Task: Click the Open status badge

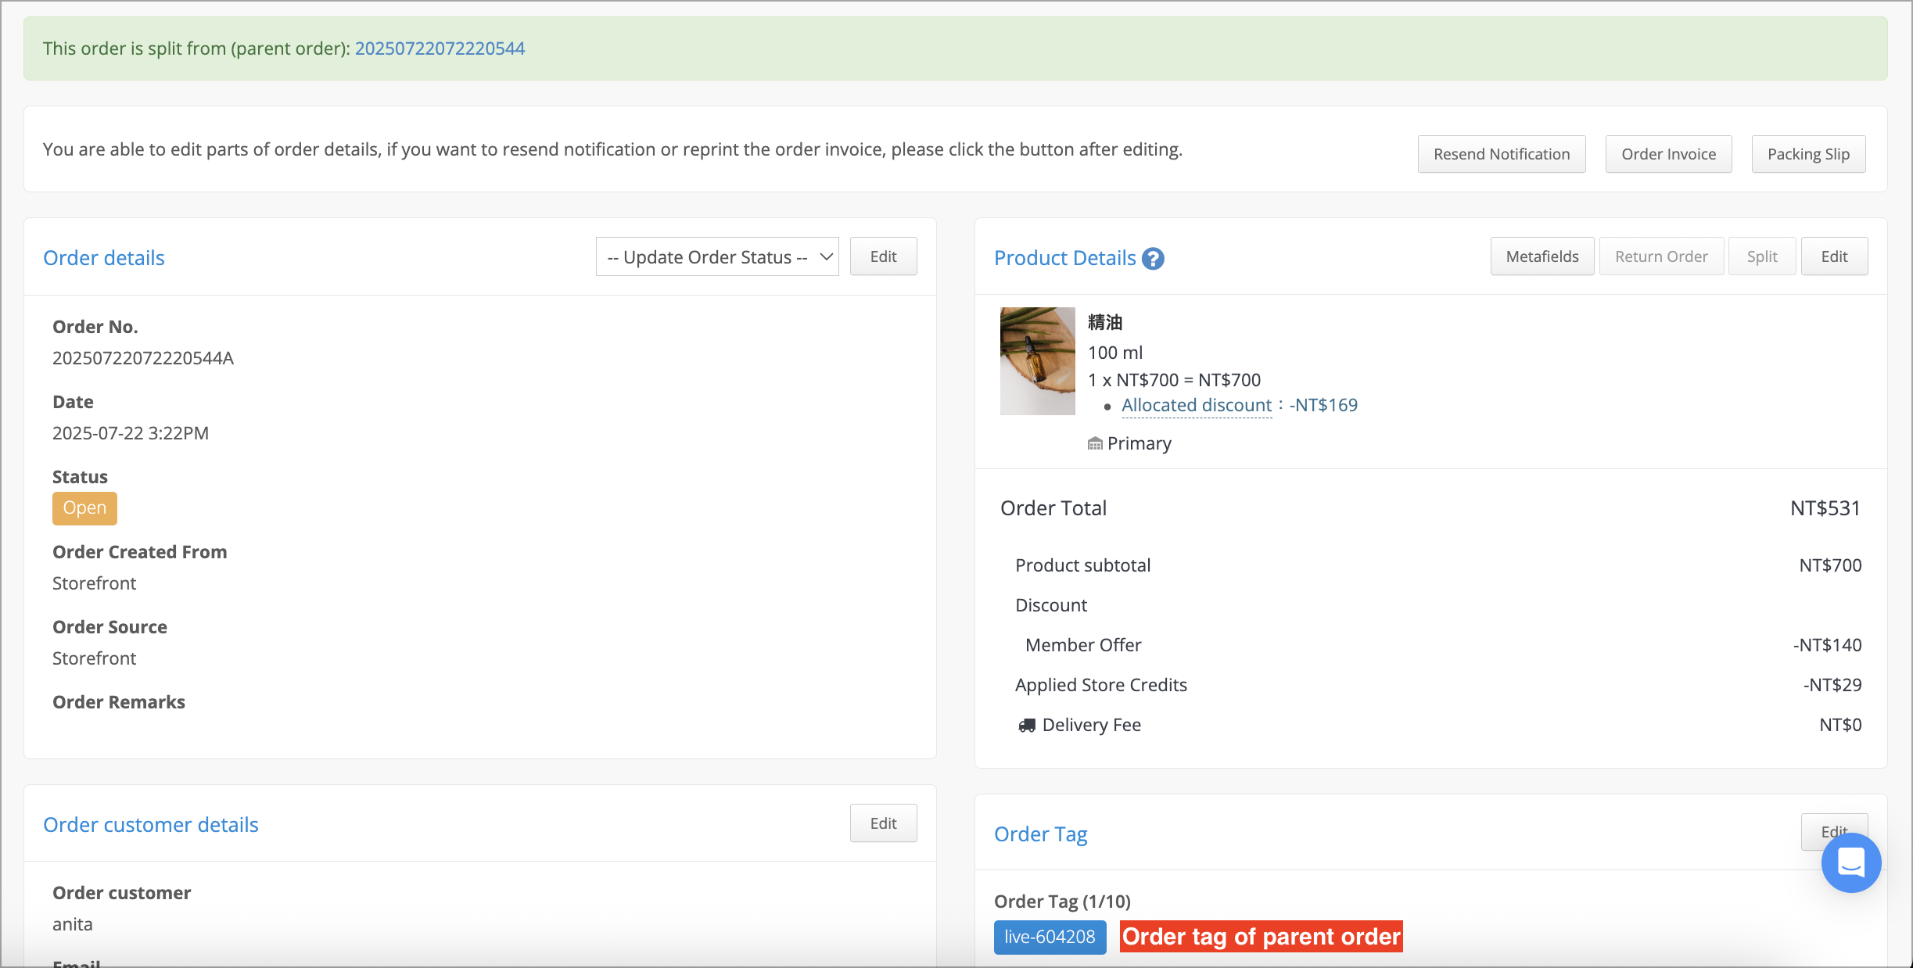Action: click(x=84, y=508)
